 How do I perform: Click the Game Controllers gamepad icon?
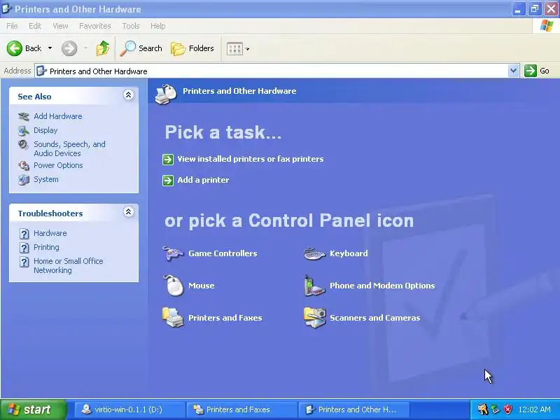173,253
